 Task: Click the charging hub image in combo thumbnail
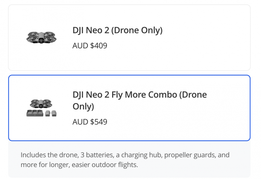(34, 113)
